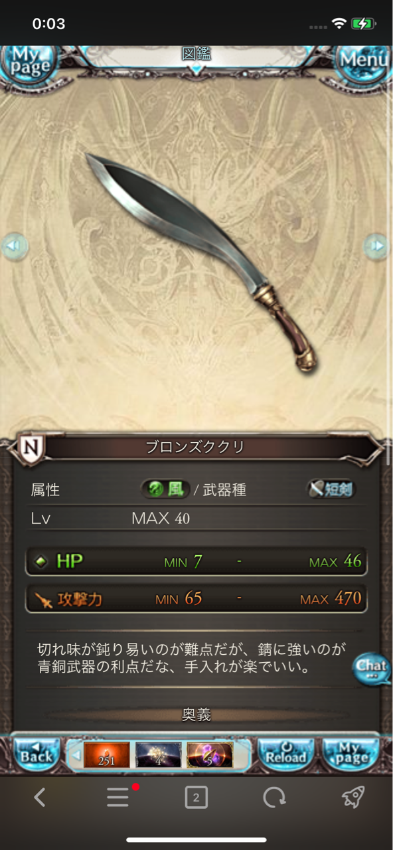Go to next weapon with right arrow
This screenshot has height=850, width=393.
click(376, 246)
